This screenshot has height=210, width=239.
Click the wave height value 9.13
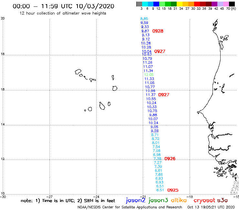pyautogui.click(x=146, y=35)
